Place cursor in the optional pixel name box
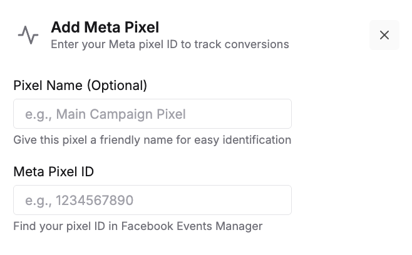Screen dimensions: 412x255 pyautogui.click(x=152, y=114)
